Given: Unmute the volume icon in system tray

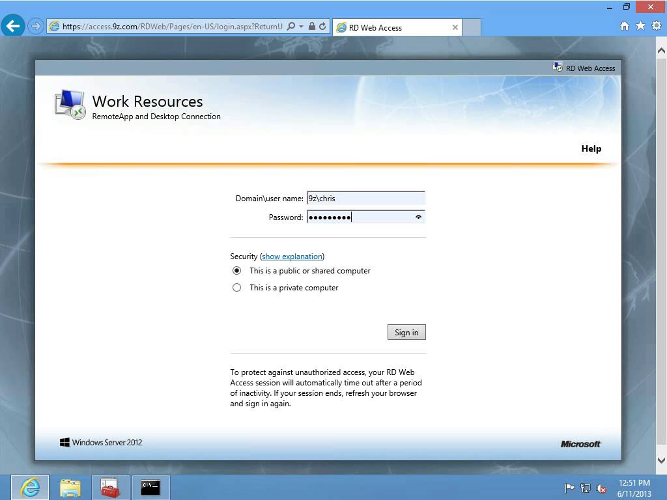Looking at the screenshot, I should point(601,488).
